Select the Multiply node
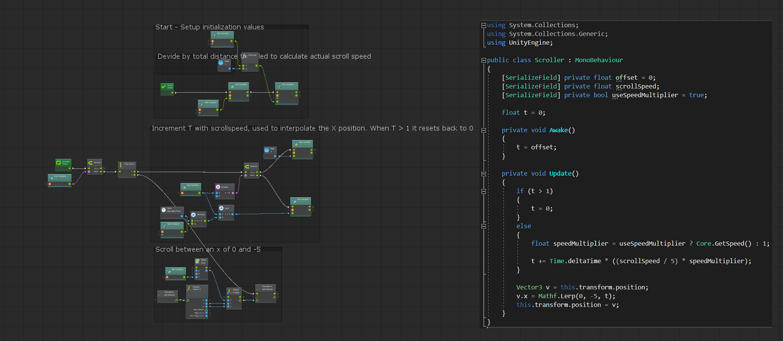The height and width of the screenshot is (341, 783). click(198, 219)
